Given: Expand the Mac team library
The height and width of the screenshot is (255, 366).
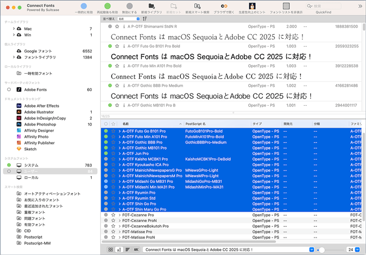Looking at the screenshot, I should [14, 29].
